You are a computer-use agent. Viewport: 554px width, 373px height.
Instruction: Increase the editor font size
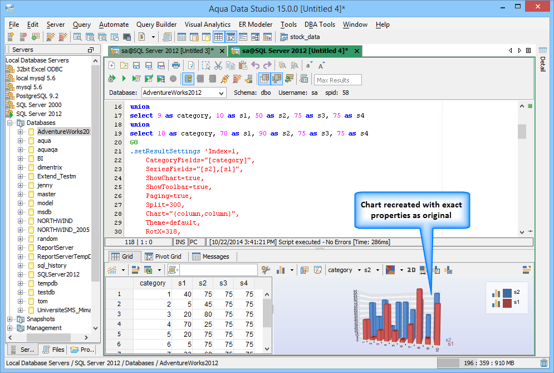321,65
